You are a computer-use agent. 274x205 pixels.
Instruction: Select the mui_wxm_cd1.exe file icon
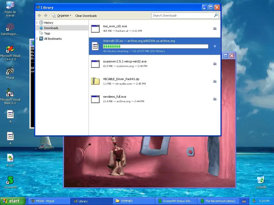click(x=95, y=29)
